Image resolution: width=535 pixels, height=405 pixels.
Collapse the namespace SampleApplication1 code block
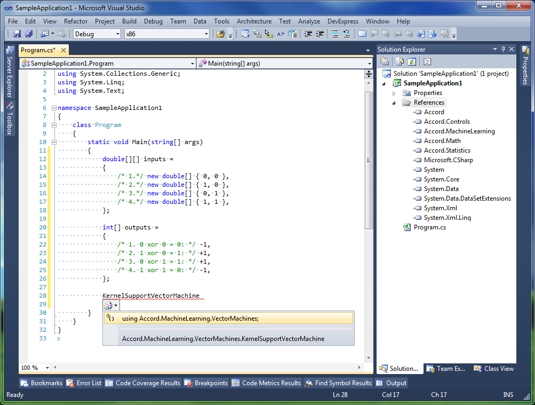(54, 108)
